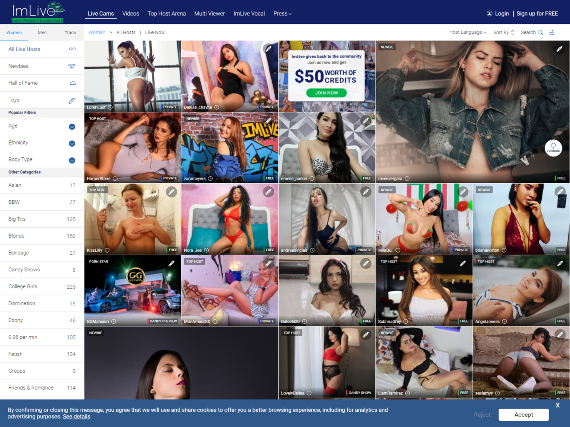Open the Feedback bubble icon
Viewport: 570px width, 427px height.
coord(554,148)
